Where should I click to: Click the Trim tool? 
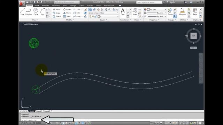click(77, 9)
